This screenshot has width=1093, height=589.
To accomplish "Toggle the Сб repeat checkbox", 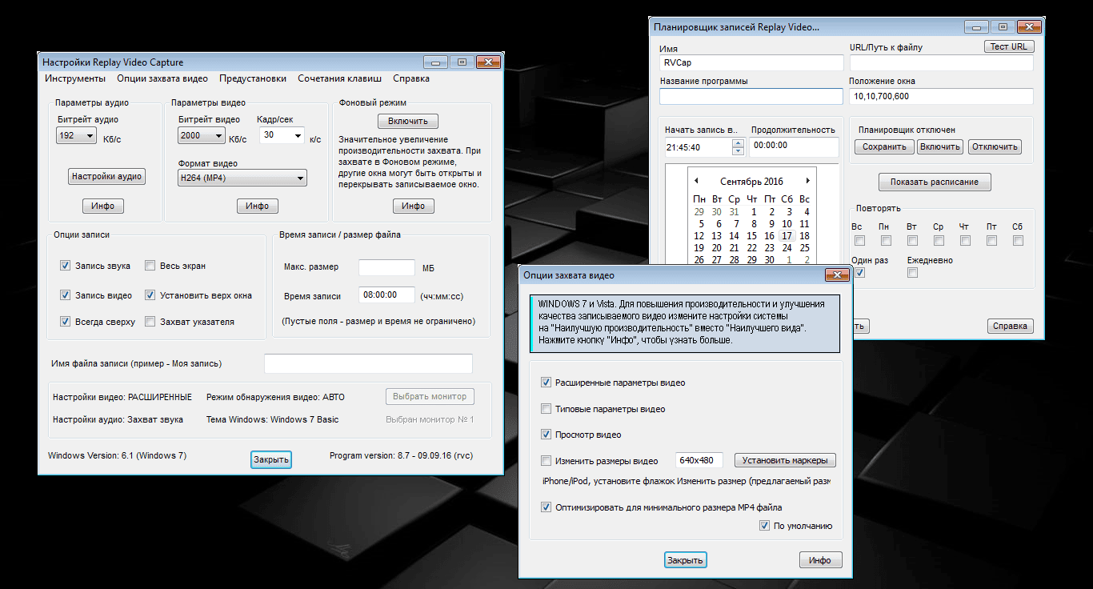I will [1018, 240].
